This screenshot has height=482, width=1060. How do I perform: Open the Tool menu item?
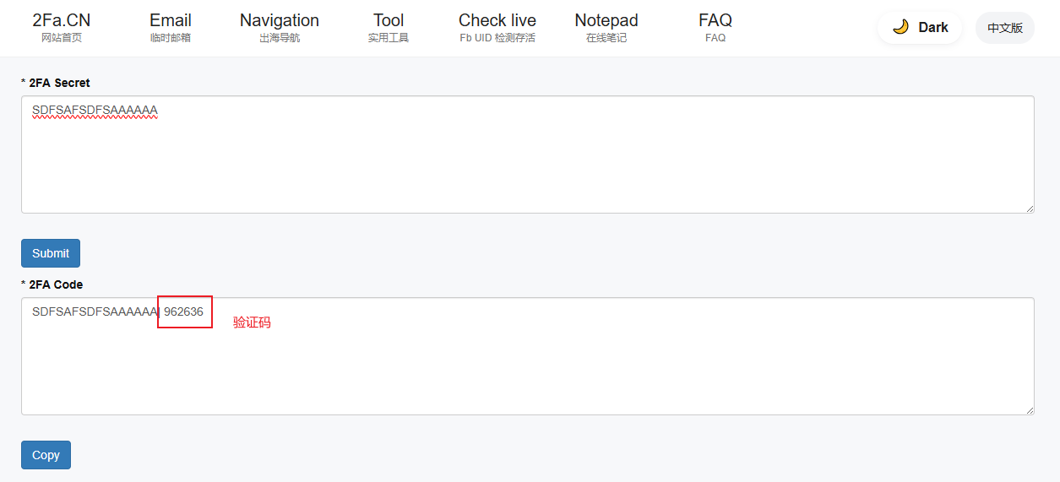tap(389, 28)
